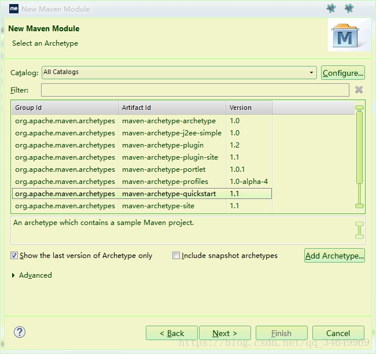Sort by the Group Id column header

click(65, 108)
